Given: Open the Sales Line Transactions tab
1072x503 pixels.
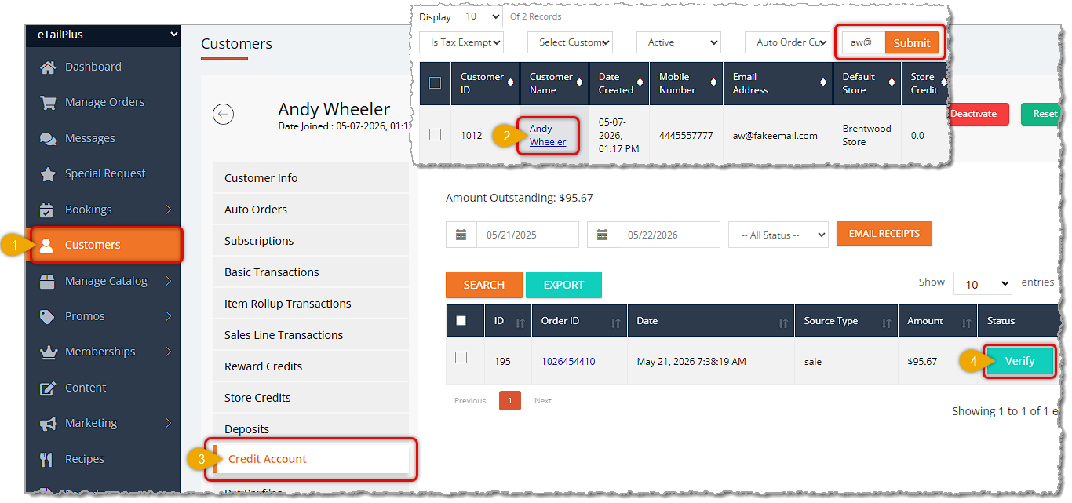Looking at the screenshot, I should click(x=310, y=335).
